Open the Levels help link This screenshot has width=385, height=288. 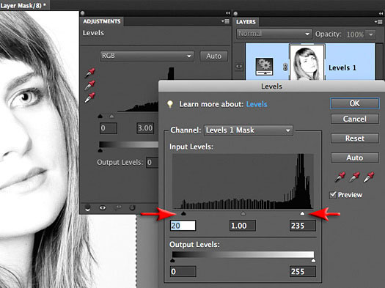257,104
